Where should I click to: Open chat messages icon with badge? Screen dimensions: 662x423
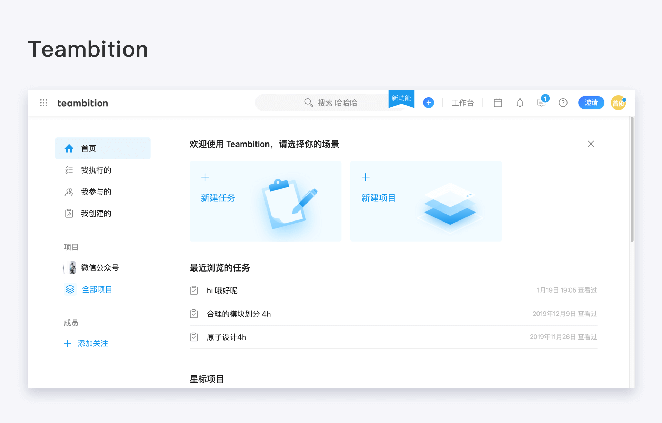(542, 101)
